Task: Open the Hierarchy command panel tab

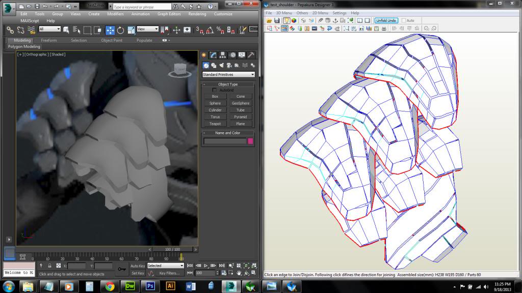Action: (x=223, y=55)
